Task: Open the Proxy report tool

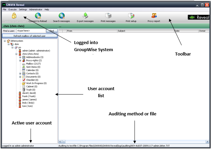Action: coord(154,16)
